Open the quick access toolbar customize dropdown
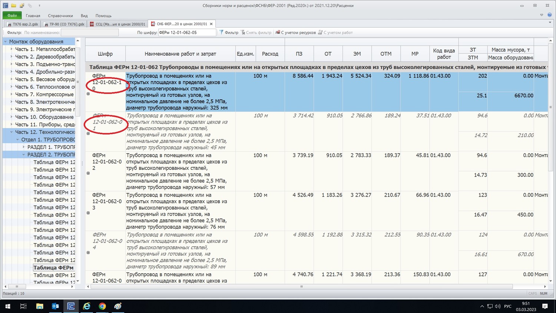The image size is (556, 313). pyautogui.click(x=39, y=6)
